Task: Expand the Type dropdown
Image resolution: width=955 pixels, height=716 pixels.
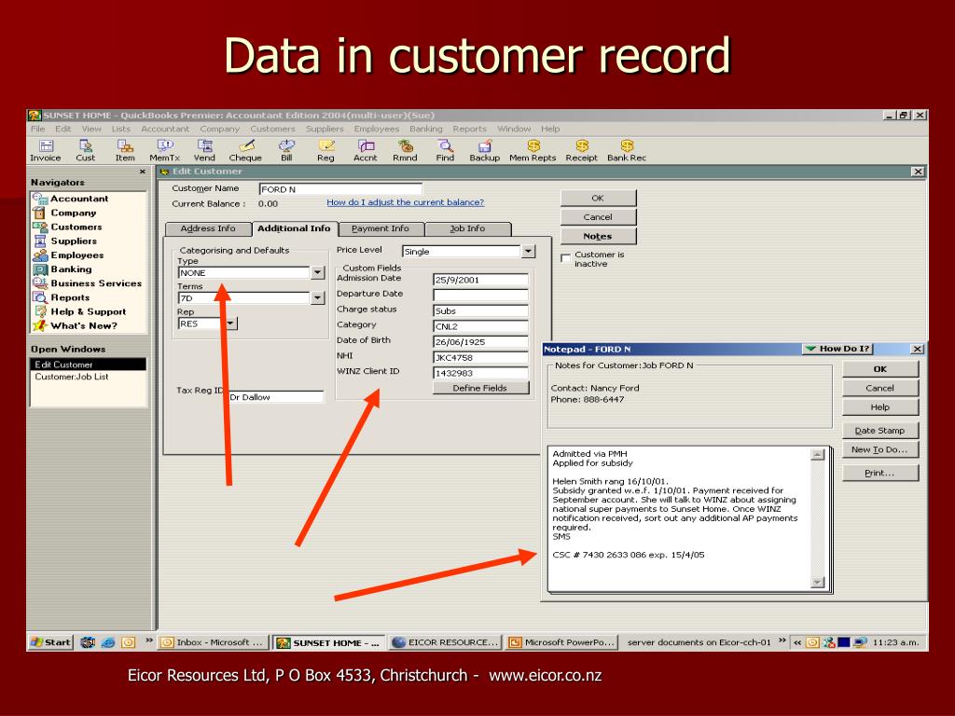Action: pos(317,273)
